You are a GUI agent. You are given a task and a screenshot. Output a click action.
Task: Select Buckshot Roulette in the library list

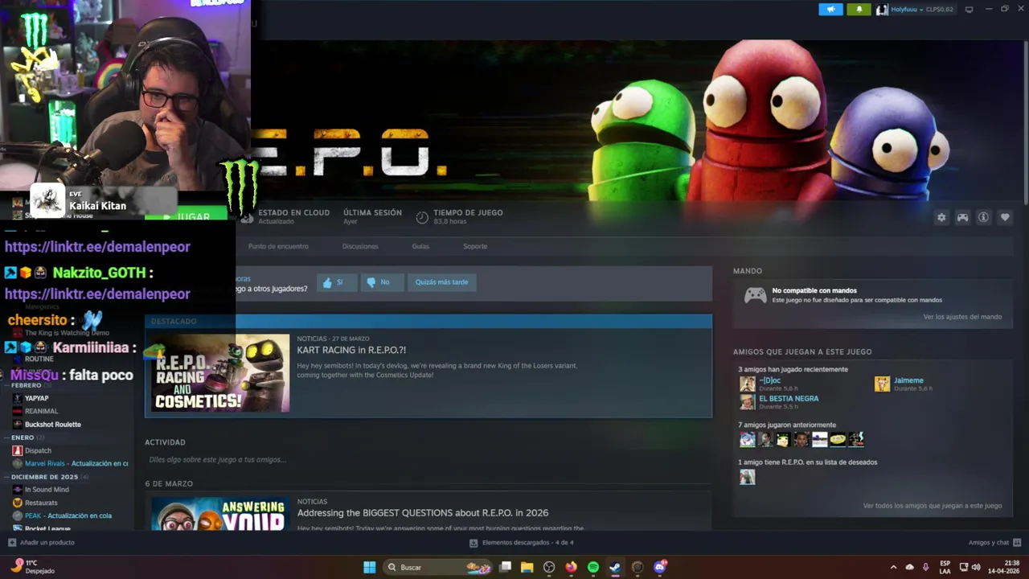point(53,425)
